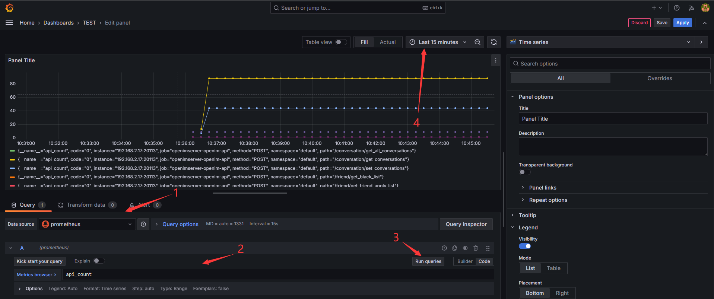Click the Grafana logo icon
This screenshot has height=299, width=714.
pyautogui.click(x=10, y=8)
